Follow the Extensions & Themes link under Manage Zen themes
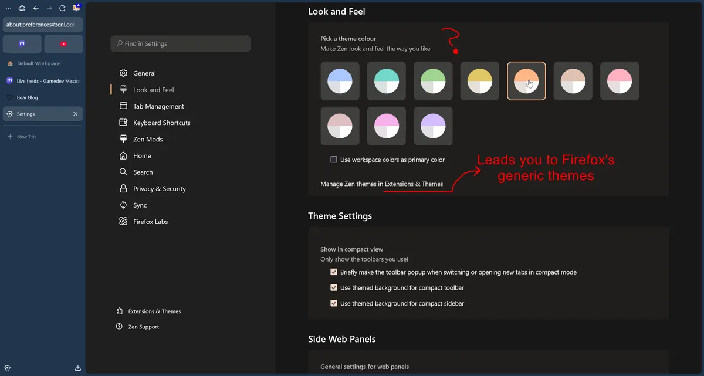 (x=414, y=184)
